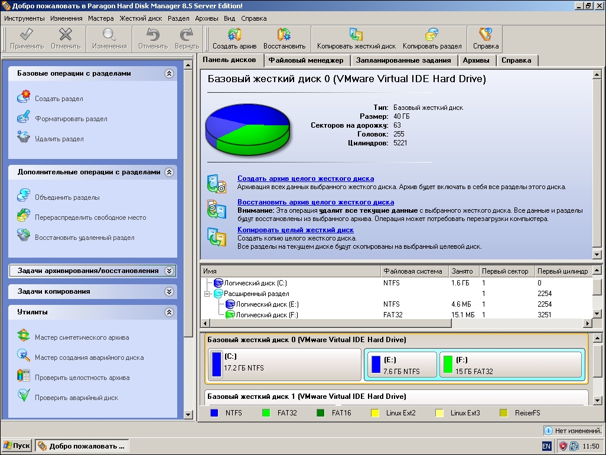Launch Восстановить toolbar icon
This screenshot has height=455, width=606.
pos(284,34)
